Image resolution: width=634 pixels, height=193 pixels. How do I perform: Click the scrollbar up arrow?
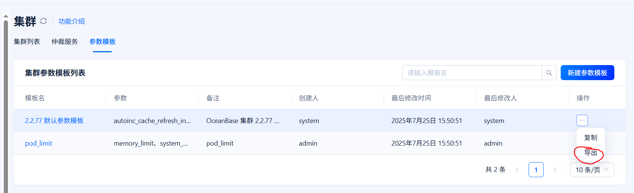click(6, 16)
